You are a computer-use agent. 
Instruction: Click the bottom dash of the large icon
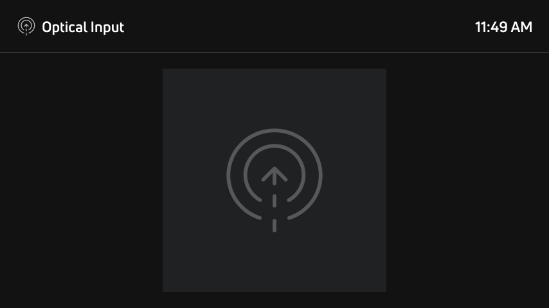coord(274,225)
